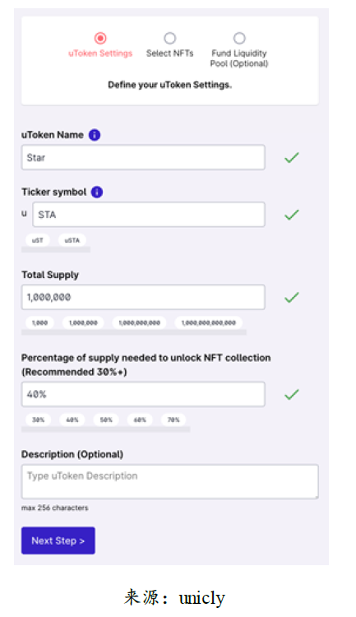The image size is (356, 617).
Task: Pick the 1,000,000,000,000 supply preset
Action: click(x=209, y=322)
